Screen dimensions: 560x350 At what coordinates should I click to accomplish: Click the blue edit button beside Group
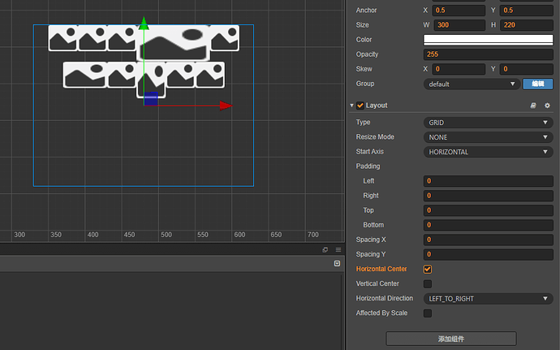(538, 84)
